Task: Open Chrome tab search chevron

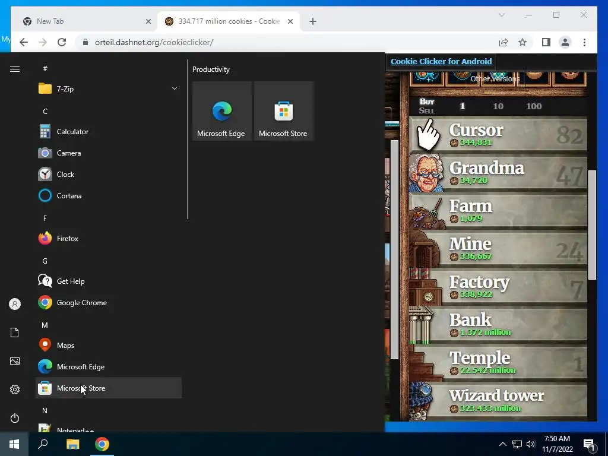Action: point(501,15)
